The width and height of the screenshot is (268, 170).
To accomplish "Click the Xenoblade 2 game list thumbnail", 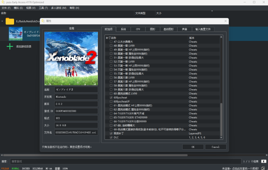I will pyautogui.click(x=16, y=34).
